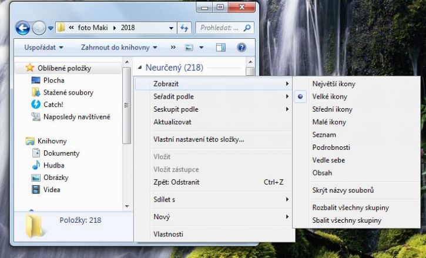This screenshot has width=426, height=258.
Task: Toggle the preview pane icon
Action: tap(220, 48)
